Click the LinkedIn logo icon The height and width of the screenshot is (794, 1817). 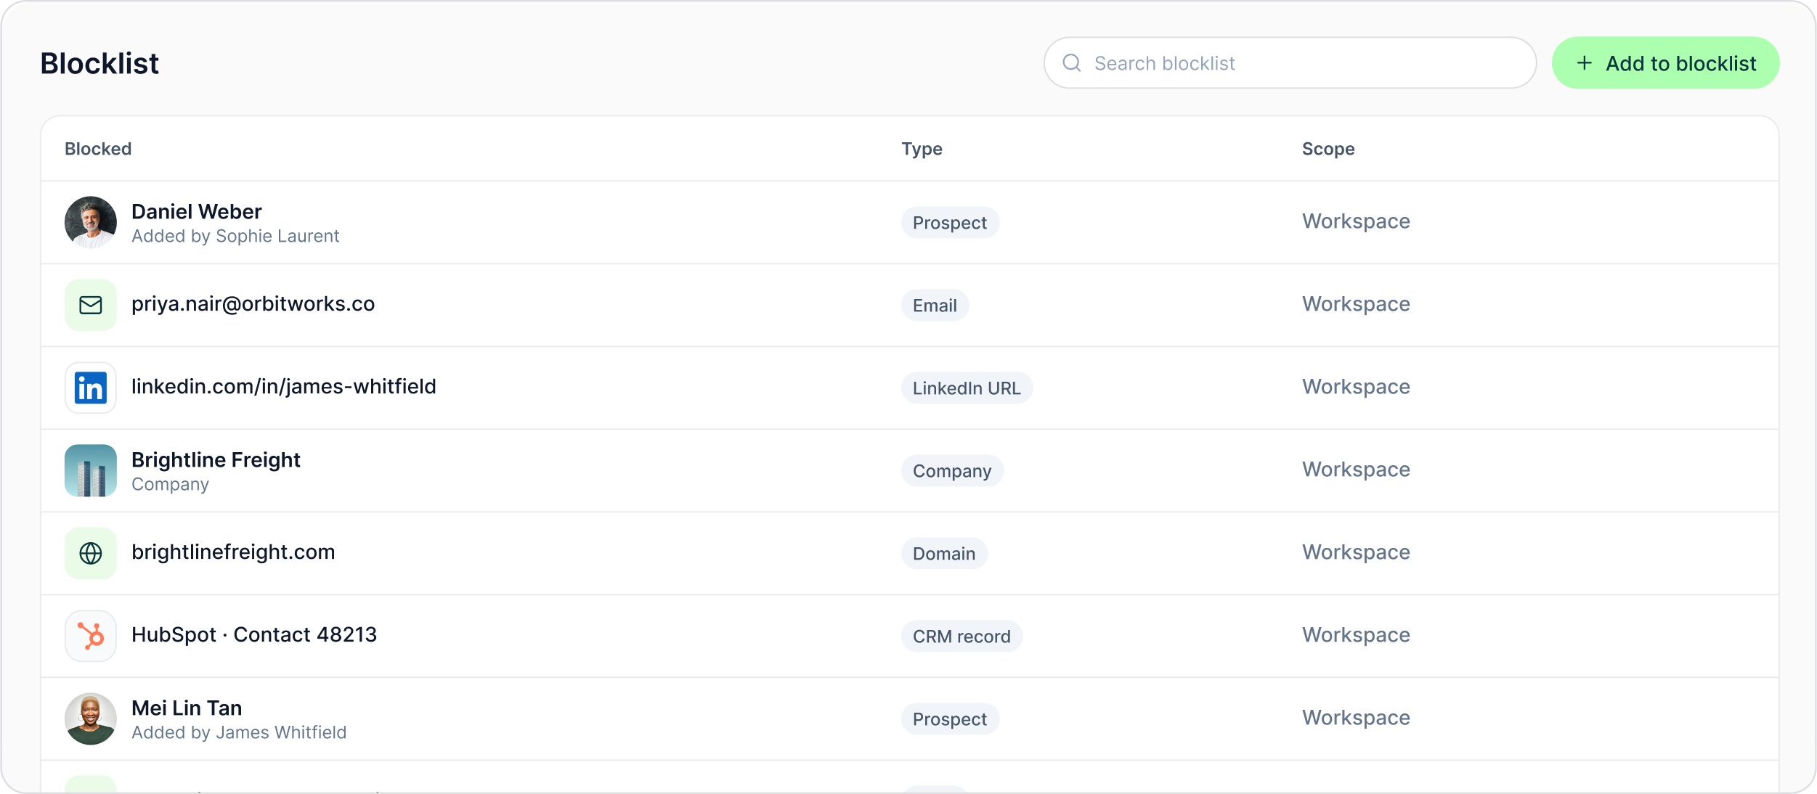click(91, 388)
